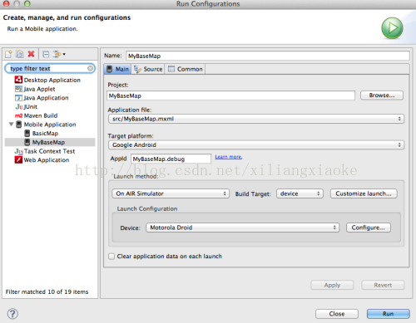Image resolution: width=416 pixels, height=323 pixels.
Task: Click the Task Context Test icon
Action: [19, 151]
